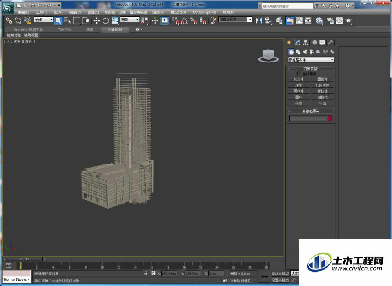
Task: Open the Material Editor icon
Action: (x=319, y=20)
